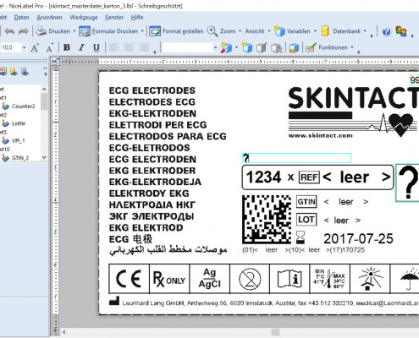419x338 pixels.
Task: Open the font size 10,0 dropdown
Action: (24, 47)
